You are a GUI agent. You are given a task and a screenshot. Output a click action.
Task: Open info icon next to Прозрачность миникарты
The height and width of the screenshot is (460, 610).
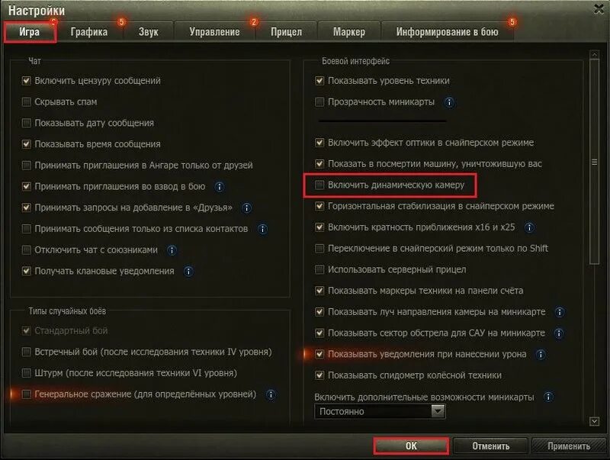449,102
